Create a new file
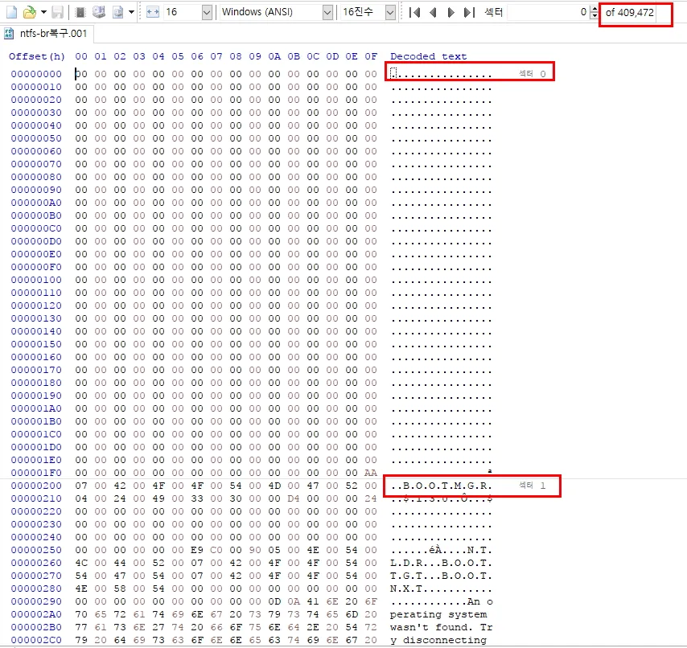Viewport: 687px width, 648px height. tap(12, 11)
